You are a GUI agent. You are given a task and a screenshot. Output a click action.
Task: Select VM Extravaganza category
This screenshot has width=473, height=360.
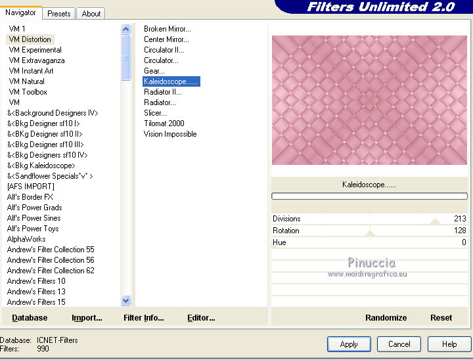pyautogui.click(x=37, y=60)
